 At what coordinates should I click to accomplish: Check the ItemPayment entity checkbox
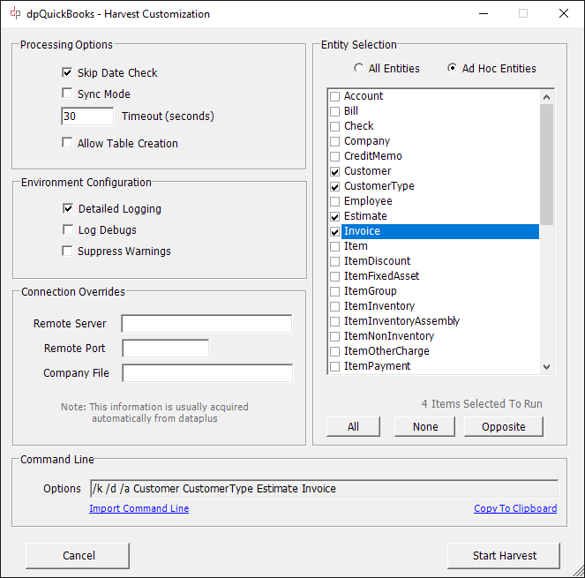335,366
